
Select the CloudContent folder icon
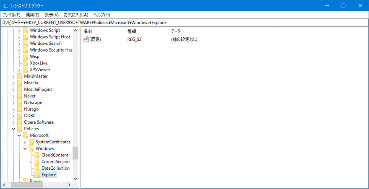[x=37, y=155]
